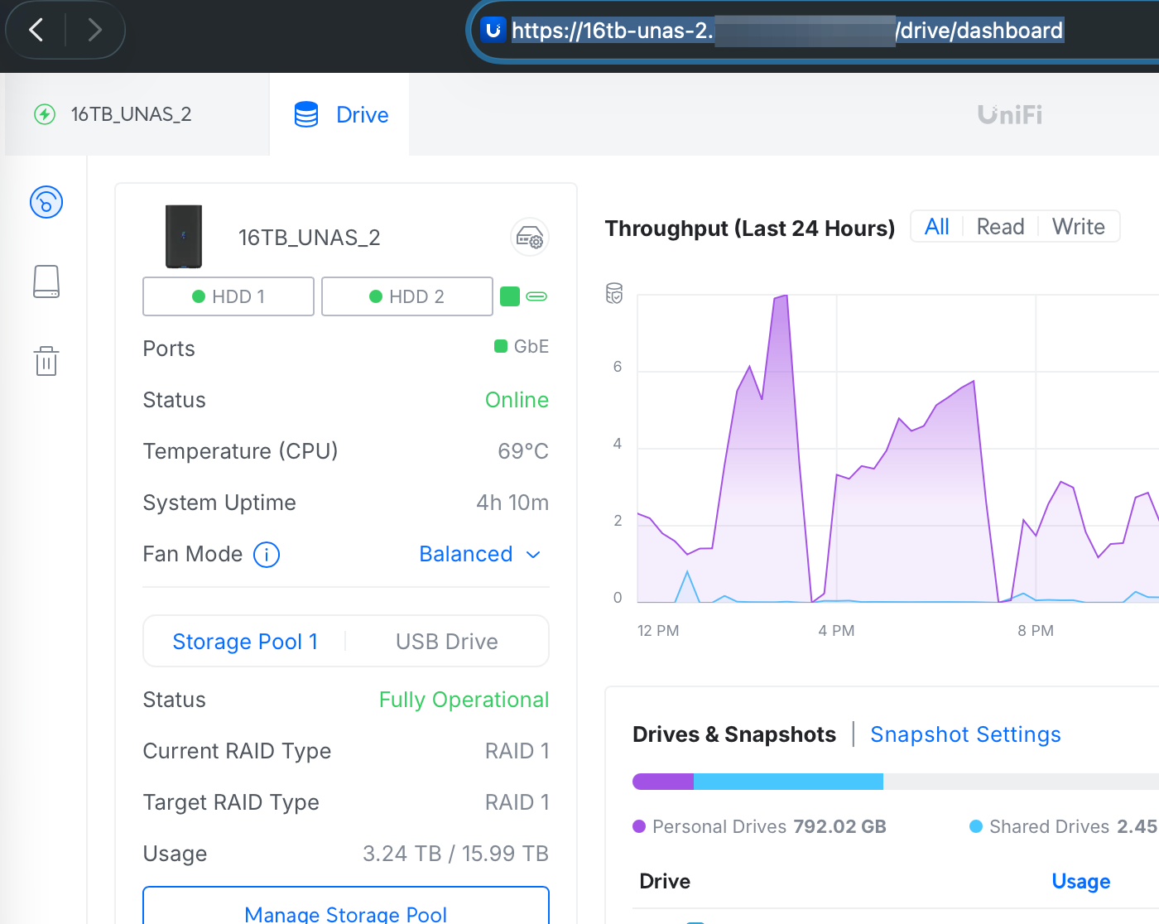The image size is (1159, 924).
Task: Open the storage drive icon in sidebar
Action: click(46, 282)
